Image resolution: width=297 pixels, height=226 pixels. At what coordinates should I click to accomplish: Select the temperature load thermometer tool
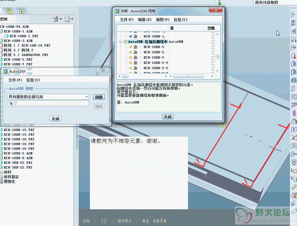(293, 56)
